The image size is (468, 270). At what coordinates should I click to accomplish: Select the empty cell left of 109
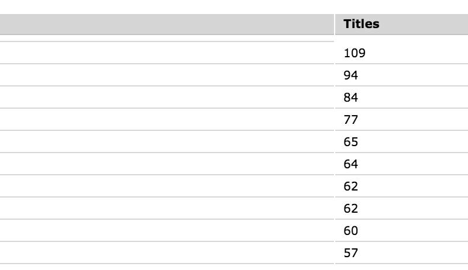(x=167, y=53)
